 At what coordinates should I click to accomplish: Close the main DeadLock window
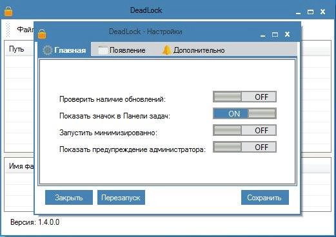[322, 12]
